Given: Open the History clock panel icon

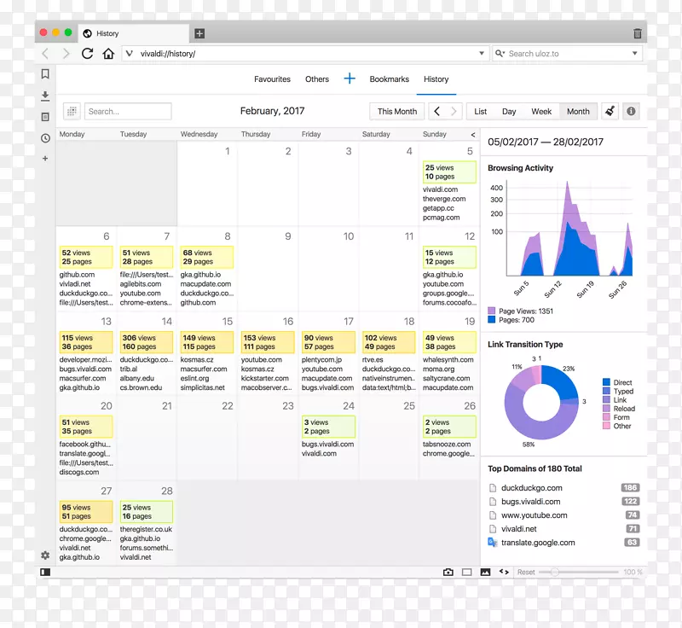Looking at the screenshot, I should (x=45, y=138).
